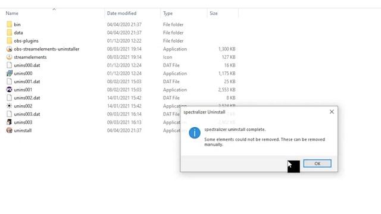Viewport: 381px width, 214px height.
Task: Click the 25 KB size value
Action: (x=230, y=81)
